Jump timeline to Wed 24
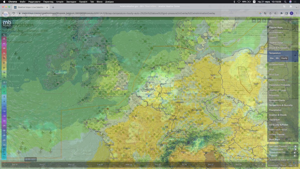This screenshot has width=300, height=169. (129, 164)
